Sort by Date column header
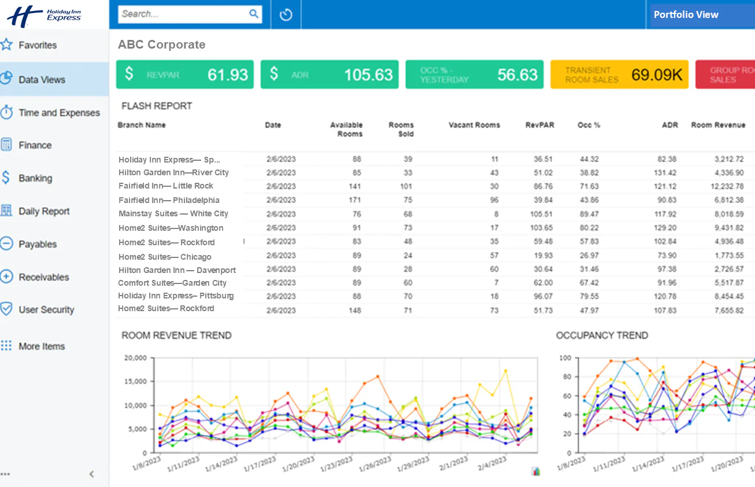755x487 pixels. 273,125
